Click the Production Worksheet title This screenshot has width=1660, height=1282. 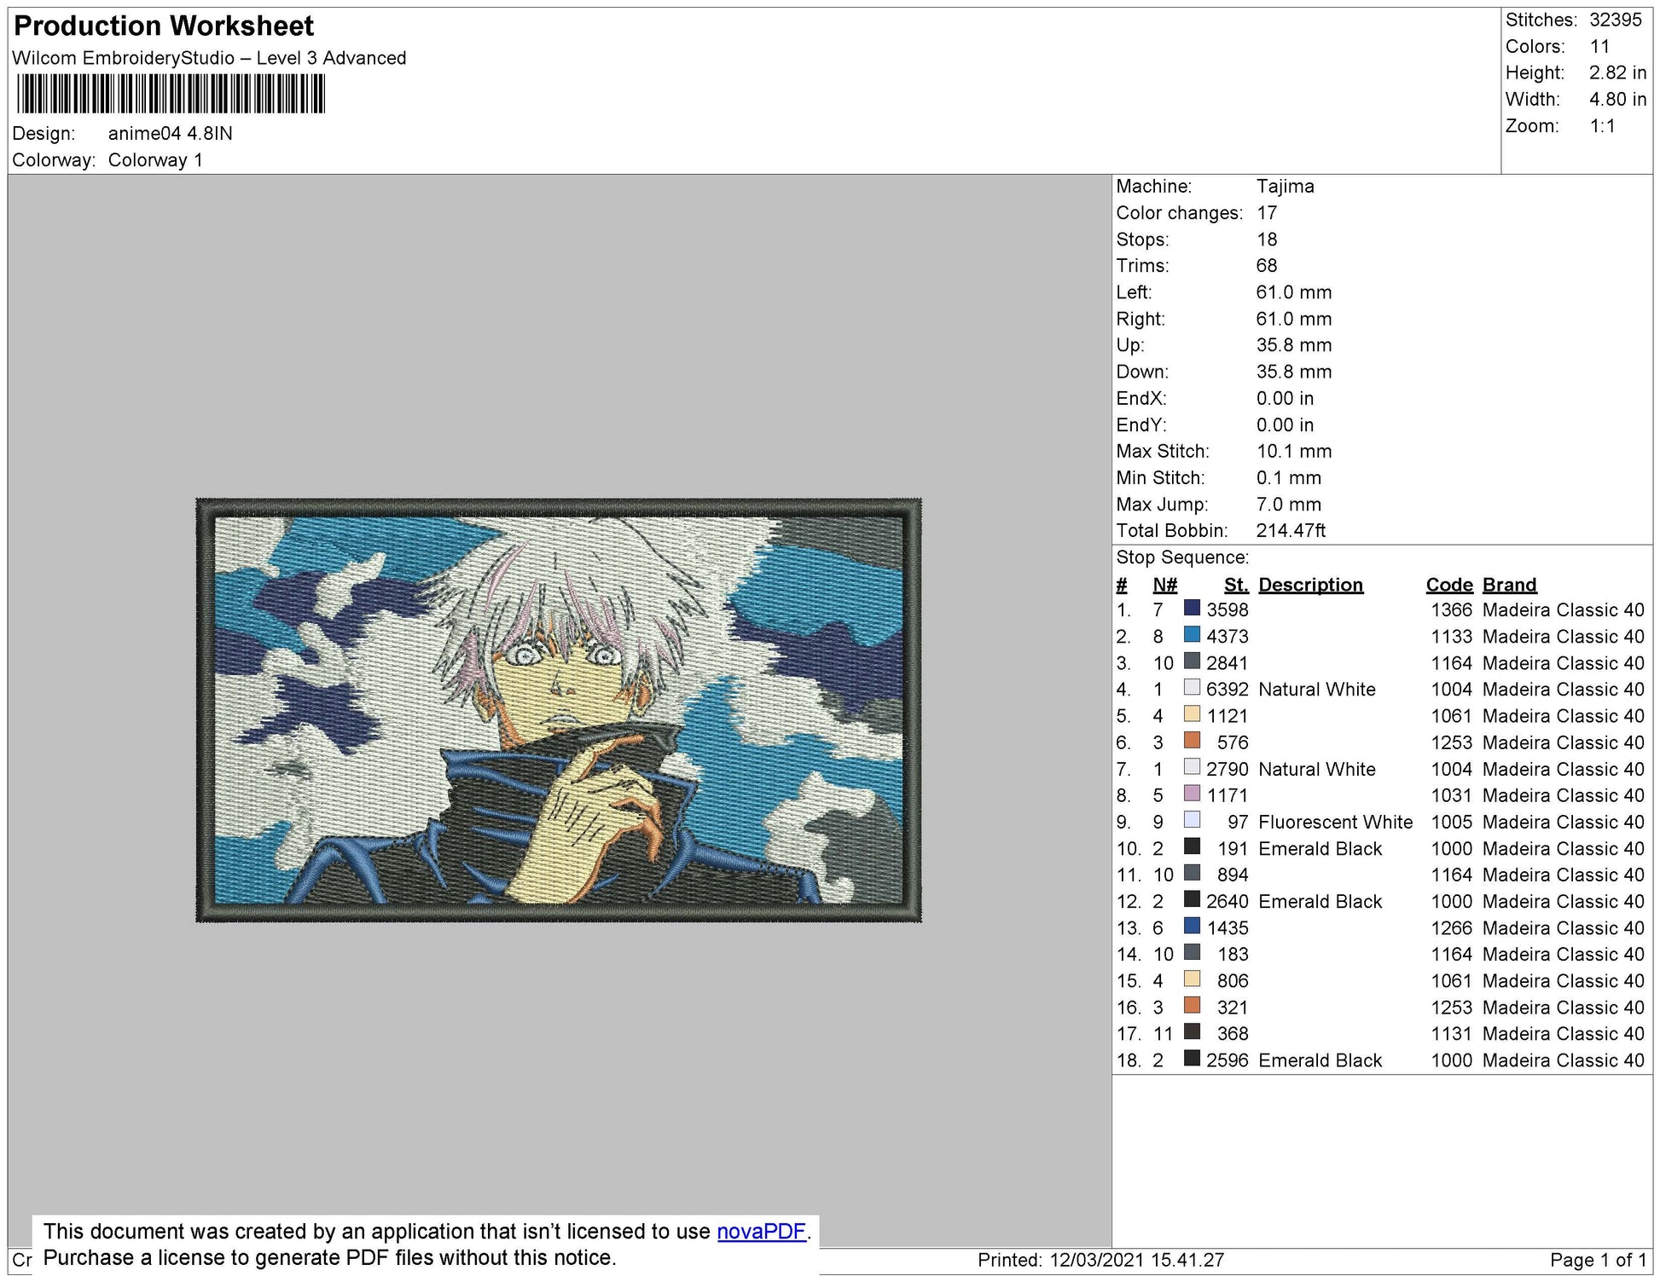tap(164, 26)
